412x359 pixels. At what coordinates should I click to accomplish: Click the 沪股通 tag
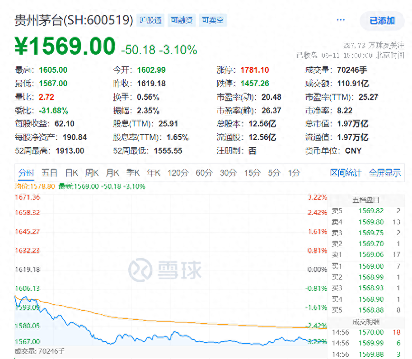[150, 20]
